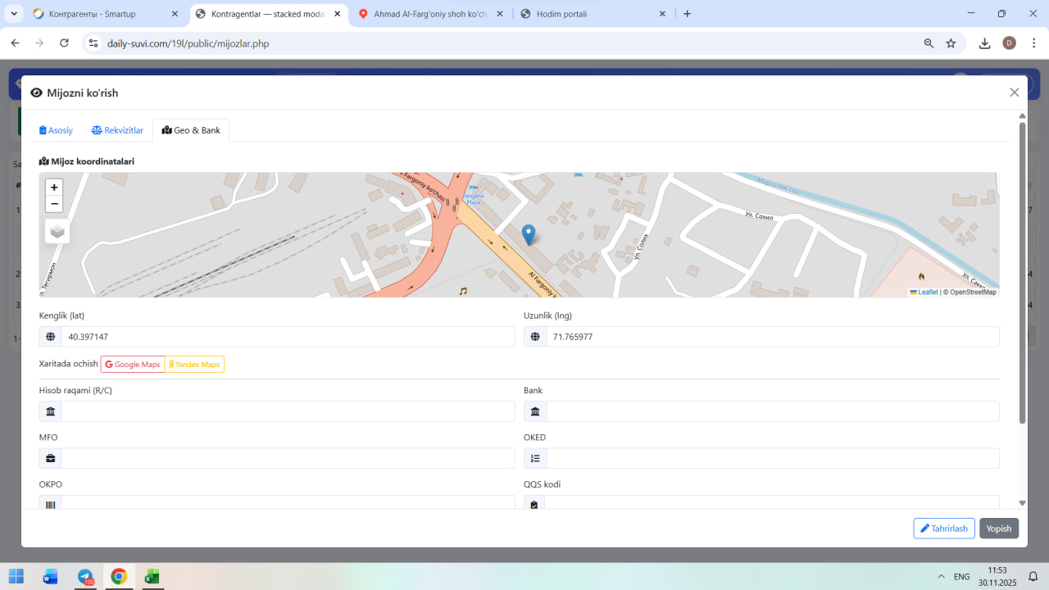Open location in Google Maps

pos(133,365)
